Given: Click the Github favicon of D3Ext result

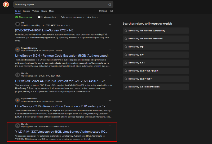Looking at the screenshot, I should click(x=17, y=75).
